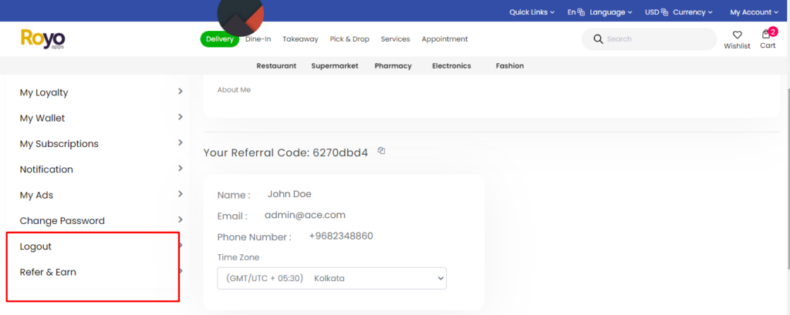The width and height of the screenshot is (790, 315).
Task: Switch to the Takeaway tab
Action: pyautogui.click(x=300, y=39)
